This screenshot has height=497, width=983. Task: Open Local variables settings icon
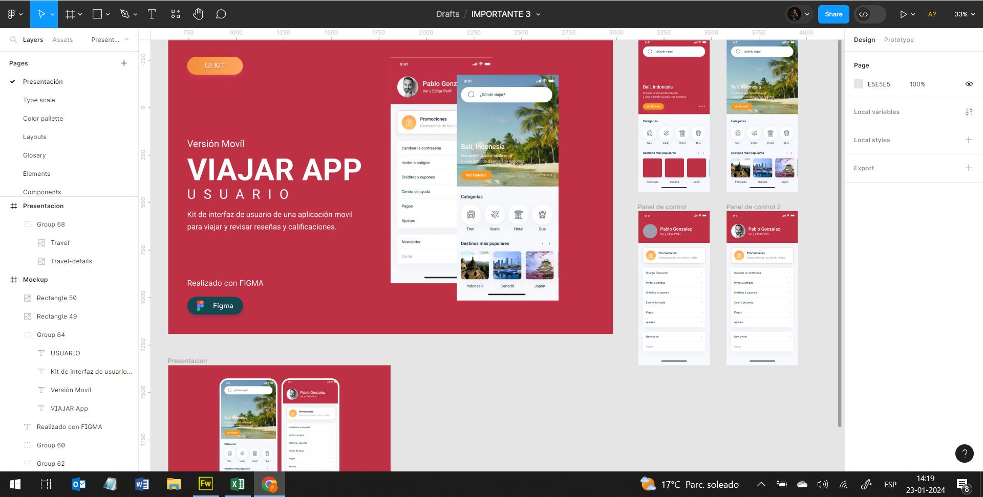(969, 112)
